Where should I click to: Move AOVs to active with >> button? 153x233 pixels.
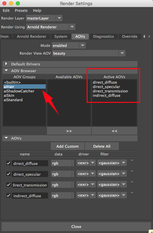tap(69, 131)
